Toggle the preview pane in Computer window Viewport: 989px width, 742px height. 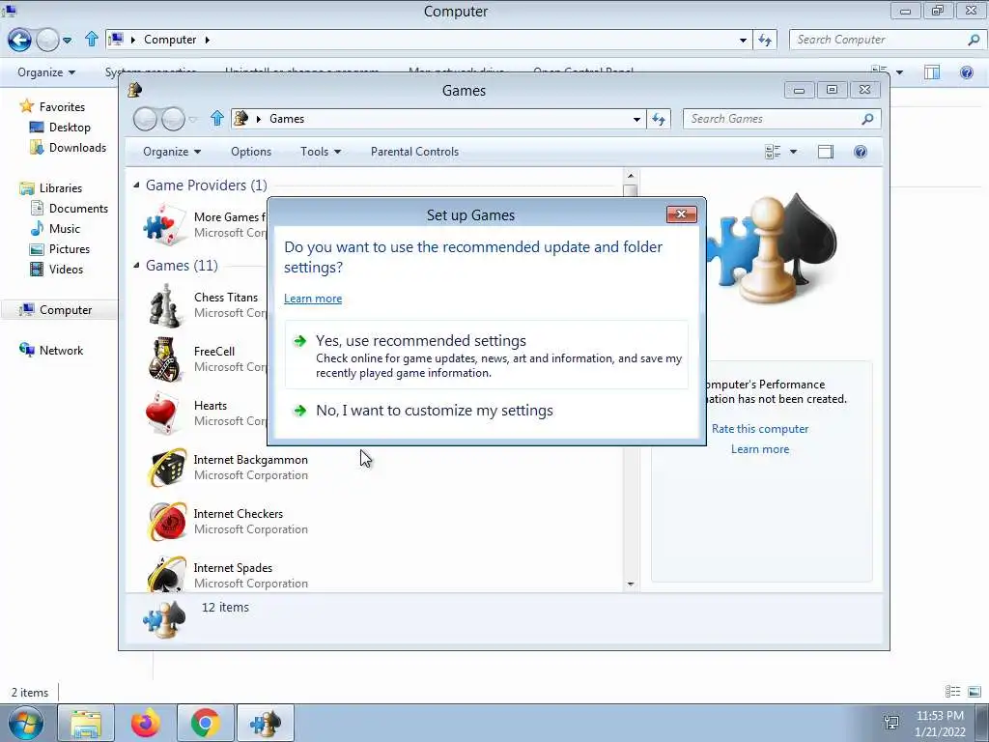coord(932,71)
